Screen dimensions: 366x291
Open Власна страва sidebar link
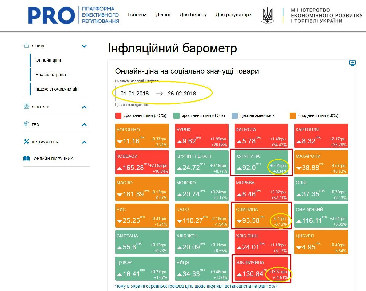point(50,75)
